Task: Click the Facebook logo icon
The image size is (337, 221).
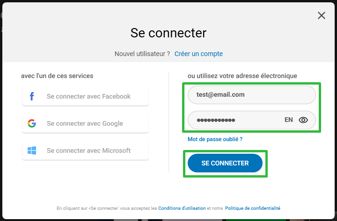Action: (x=32, y=96)
